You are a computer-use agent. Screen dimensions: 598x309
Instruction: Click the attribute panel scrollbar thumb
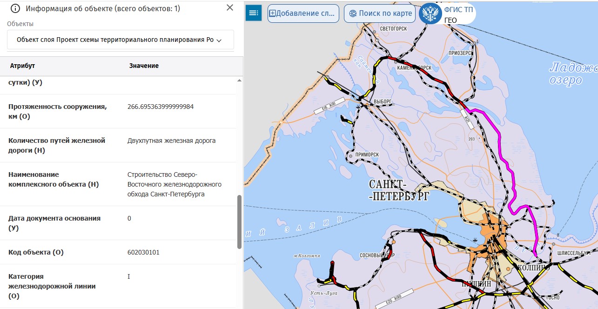coord(240,222)
